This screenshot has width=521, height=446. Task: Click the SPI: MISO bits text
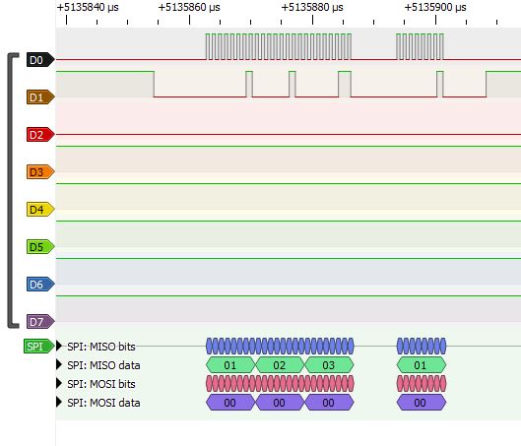(x=101, y=347)
